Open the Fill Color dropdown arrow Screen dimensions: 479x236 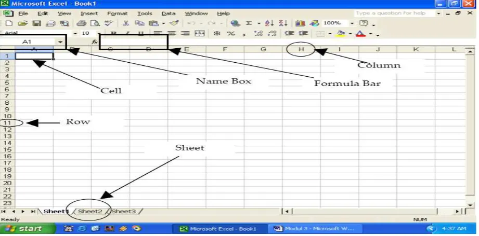click(350, 34)
